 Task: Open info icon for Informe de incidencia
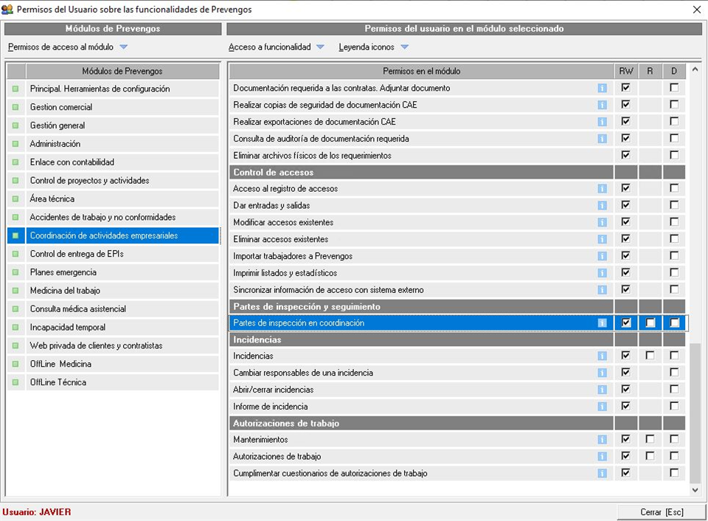[602, 407]
